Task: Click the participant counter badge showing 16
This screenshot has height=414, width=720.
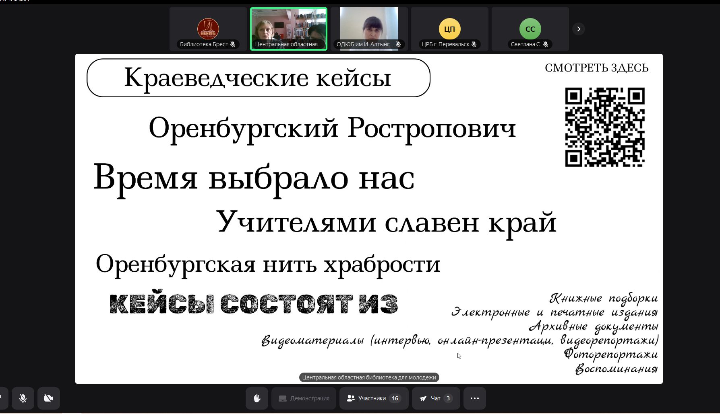Action: [x=395, y=398]
